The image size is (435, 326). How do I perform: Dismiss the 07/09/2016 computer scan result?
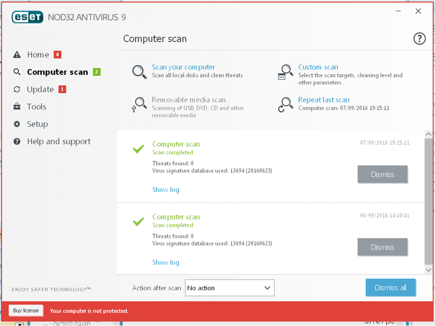(383, 174)
